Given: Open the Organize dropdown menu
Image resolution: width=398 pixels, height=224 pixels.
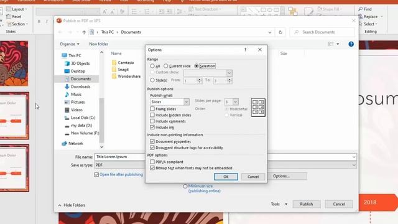Looking at the screenshot, I should [x=69, y=44].
